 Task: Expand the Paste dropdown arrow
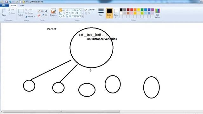[4, 17]
